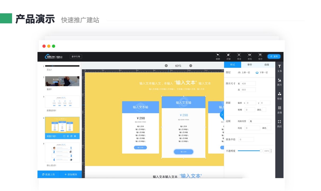
Task: Switch to the 动效 tab
Action: point(267,65)
